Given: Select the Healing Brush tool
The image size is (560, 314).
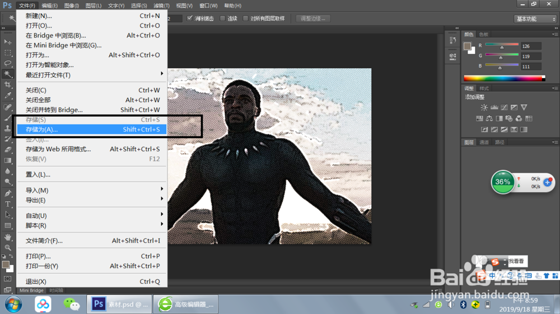Looking at the screenshot, I should click(7, 107).
